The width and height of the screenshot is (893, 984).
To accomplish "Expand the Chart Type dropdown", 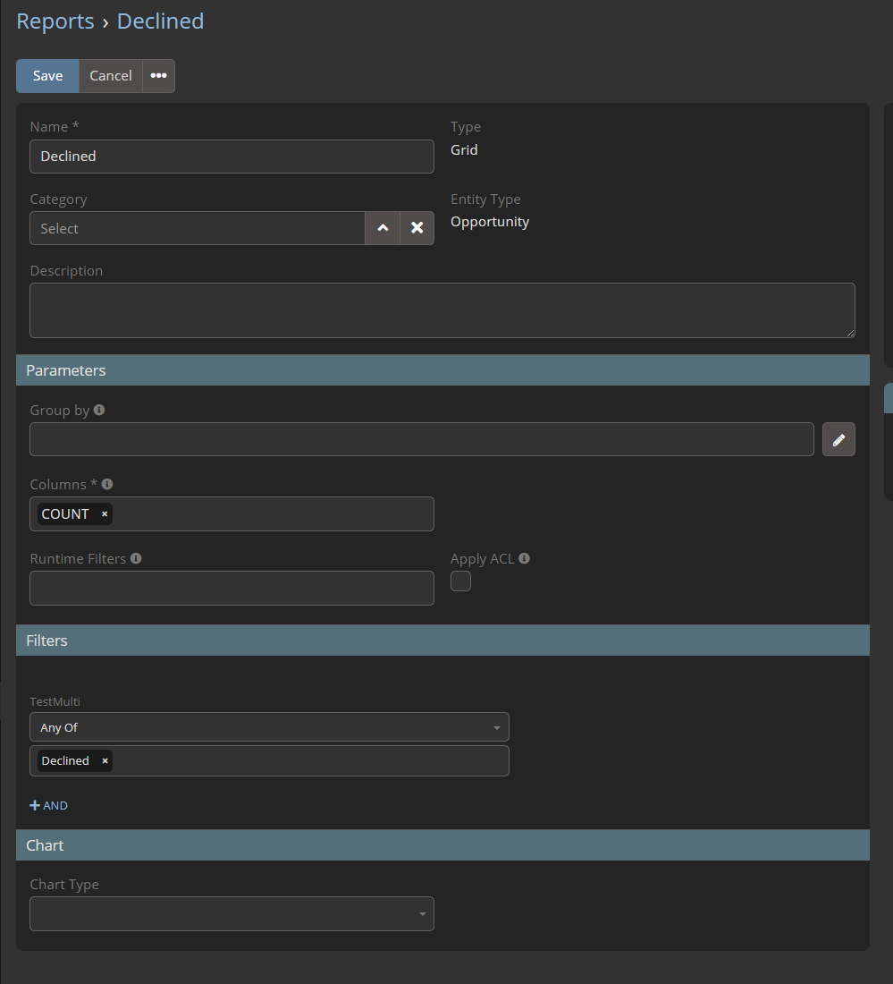I will click(232, 914).
